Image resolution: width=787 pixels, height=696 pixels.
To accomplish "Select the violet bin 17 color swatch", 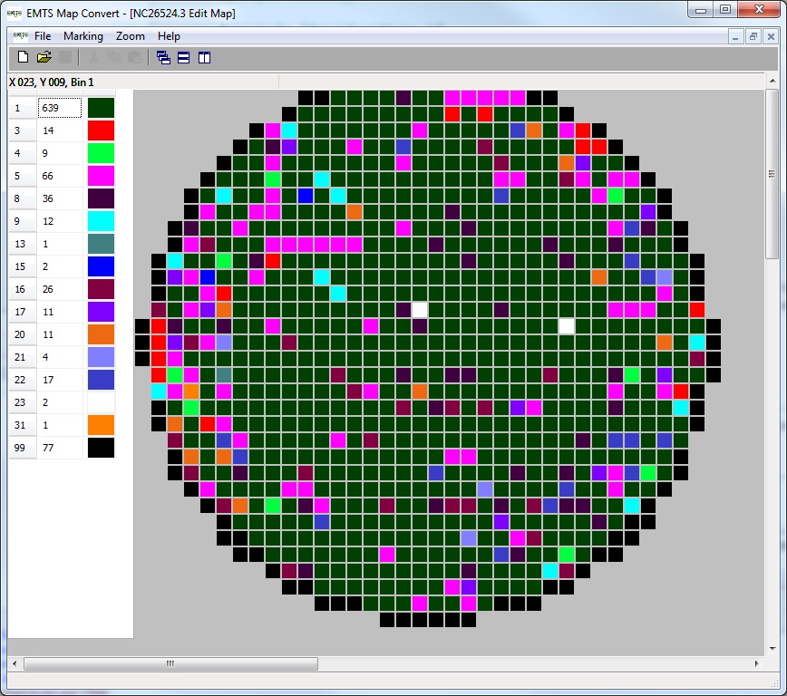I will click(x=101, y=312).
